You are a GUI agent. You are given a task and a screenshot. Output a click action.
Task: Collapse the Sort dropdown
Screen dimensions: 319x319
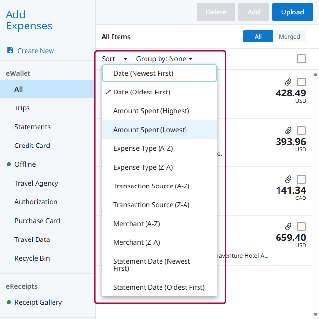click(115, 59)
